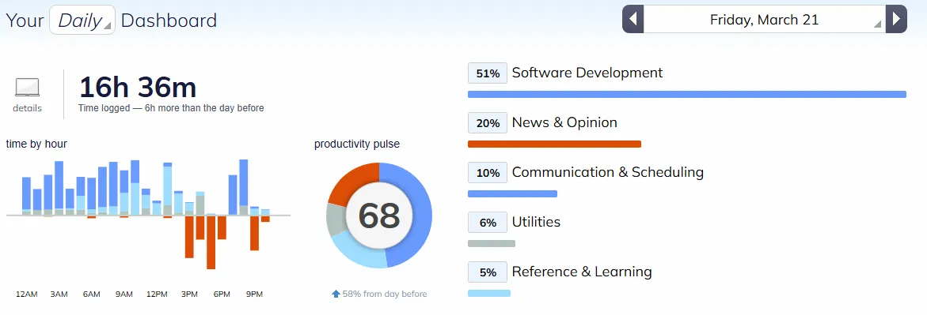927x315 pixels.
Task: Open the Friday, March 21 date picker
Action: point(765,20)
